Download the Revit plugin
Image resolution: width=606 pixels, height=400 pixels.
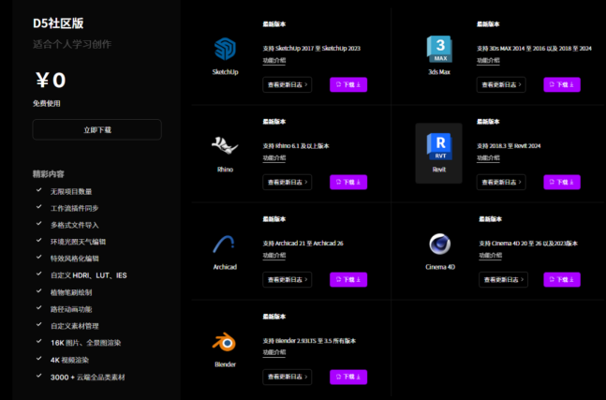[561, 182]
